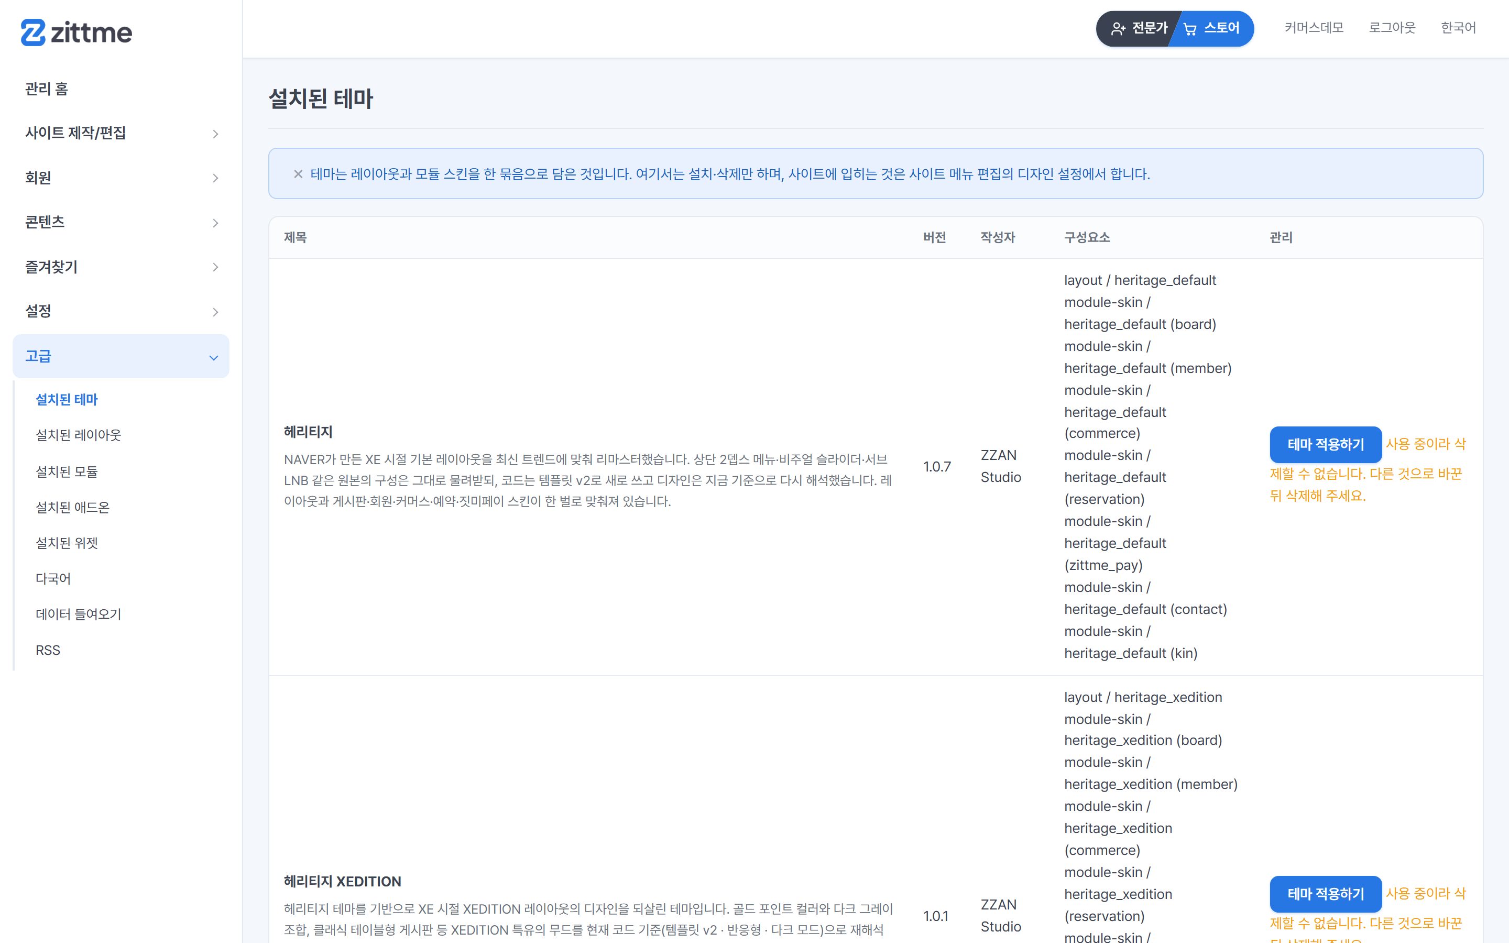1509x943 pixels.
Task: Click the 버전 column header
Action: [935, 238]
